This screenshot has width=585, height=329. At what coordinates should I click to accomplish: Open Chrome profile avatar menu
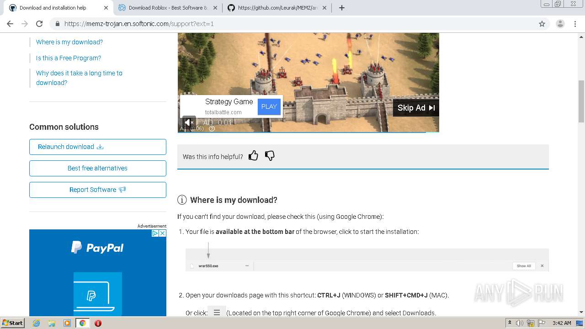pos(560,24)
